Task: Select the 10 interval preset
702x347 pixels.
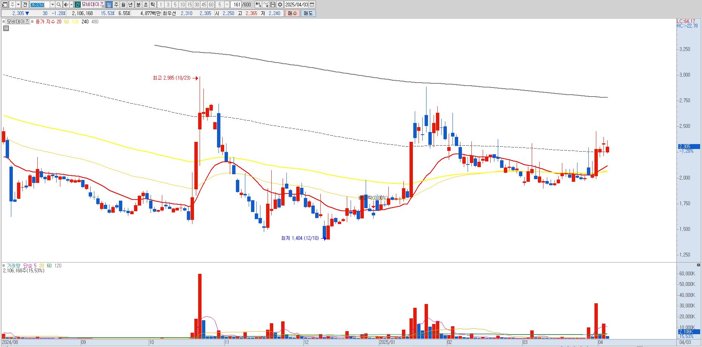Action: tap(182, 5)
